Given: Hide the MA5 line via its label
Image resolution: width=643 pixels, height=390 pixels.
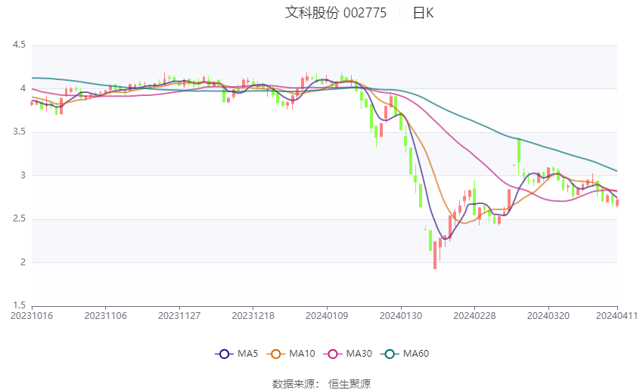Looking at the screenshot, I should pos(247,354).
